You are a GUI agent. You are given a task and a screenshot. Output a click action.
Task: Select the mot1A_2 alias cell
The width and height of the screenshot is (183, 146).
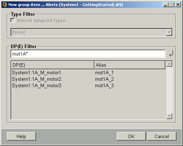point(104,79)
